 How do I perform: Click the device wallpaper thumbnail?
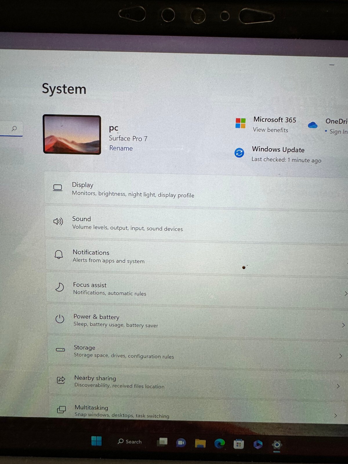click(x=72, y=135)
